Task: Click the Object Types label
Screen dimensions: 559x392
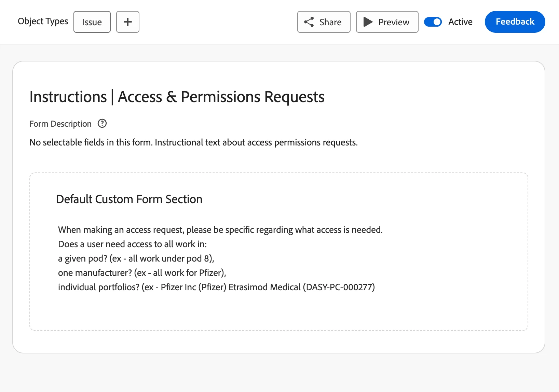Action: [43, 22]
